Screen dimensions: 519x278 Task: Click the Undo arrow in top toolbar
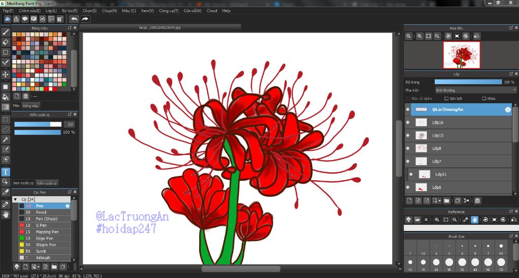[75, 19]
